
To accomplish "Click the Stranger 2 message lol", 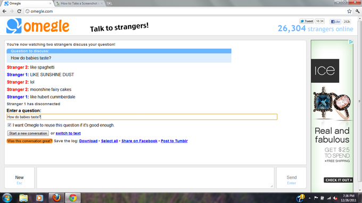I will point(32,82).
